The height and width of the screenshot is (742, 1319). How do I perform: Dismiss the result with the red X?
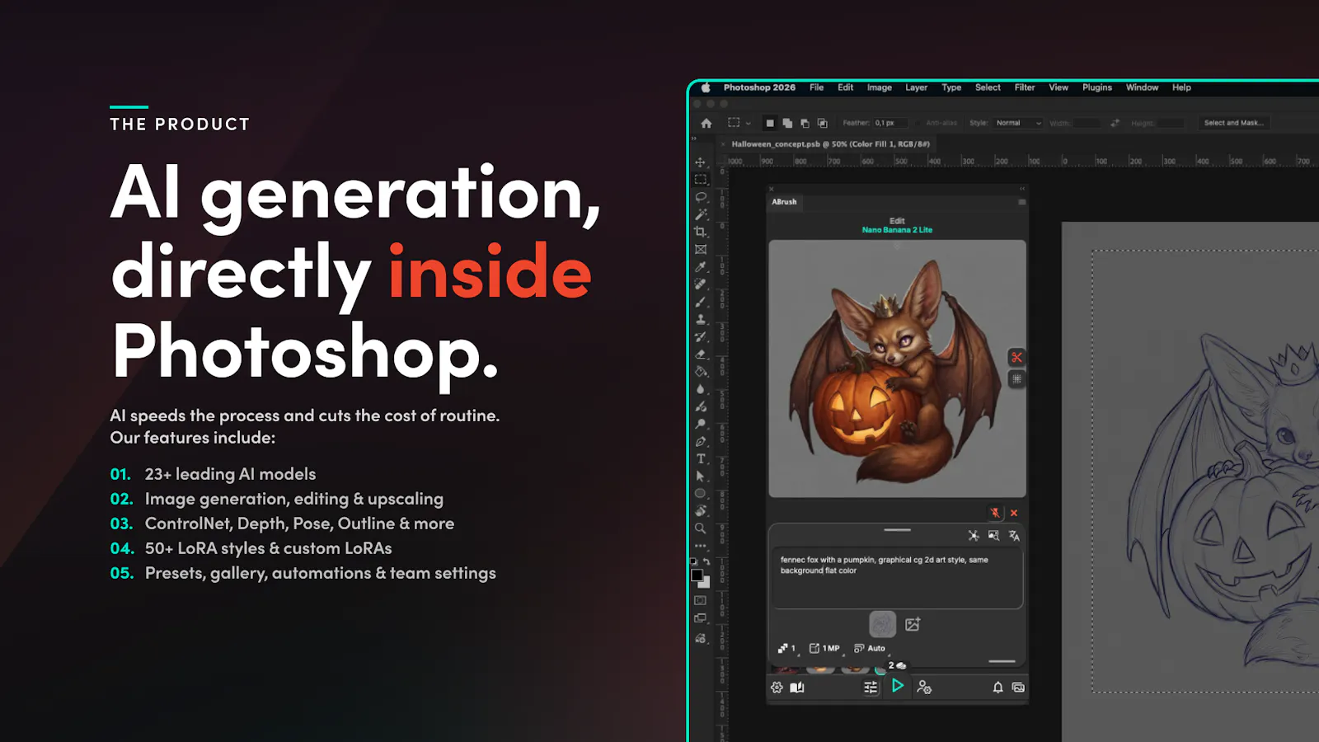[1014, 513]
